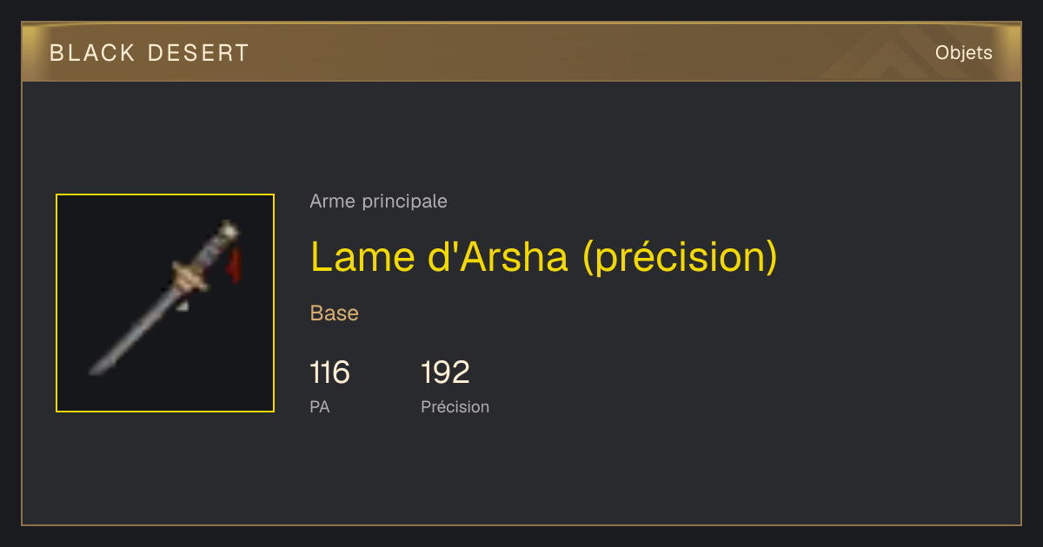This screenshot has height=547, width=1043.
Task: Click the 116 attack value
Action: point(329,372)
